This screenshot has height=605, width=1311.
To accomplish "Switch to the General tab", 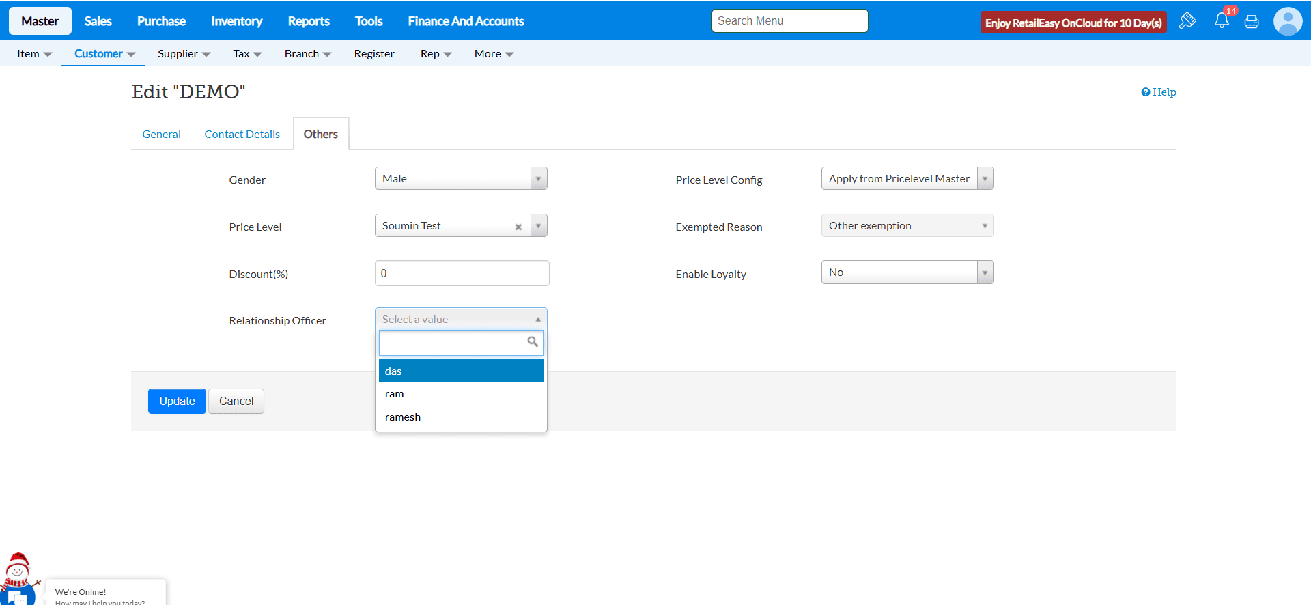I will [162, 134].
